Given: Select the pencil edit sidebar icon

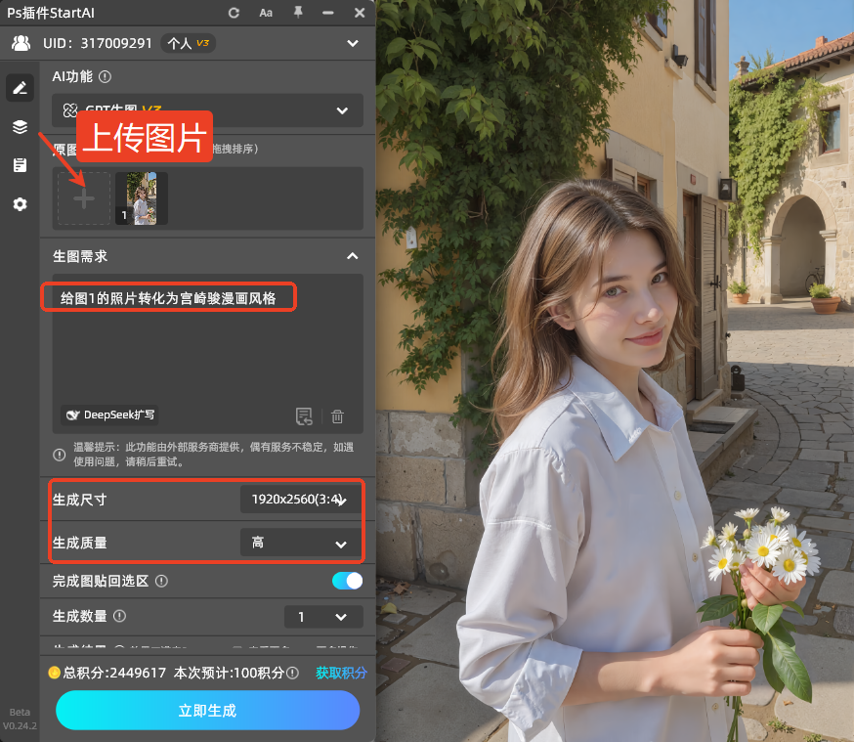Looking at the screenshot, I should [21, 88].
